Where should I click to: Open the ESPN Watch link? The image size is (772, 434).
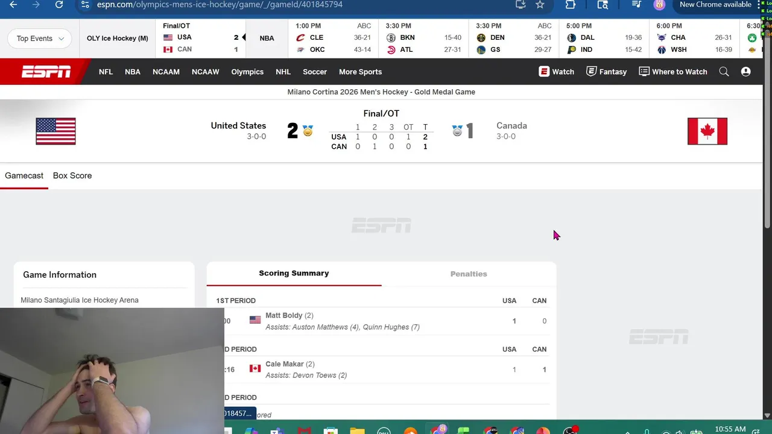pos(556,72)
